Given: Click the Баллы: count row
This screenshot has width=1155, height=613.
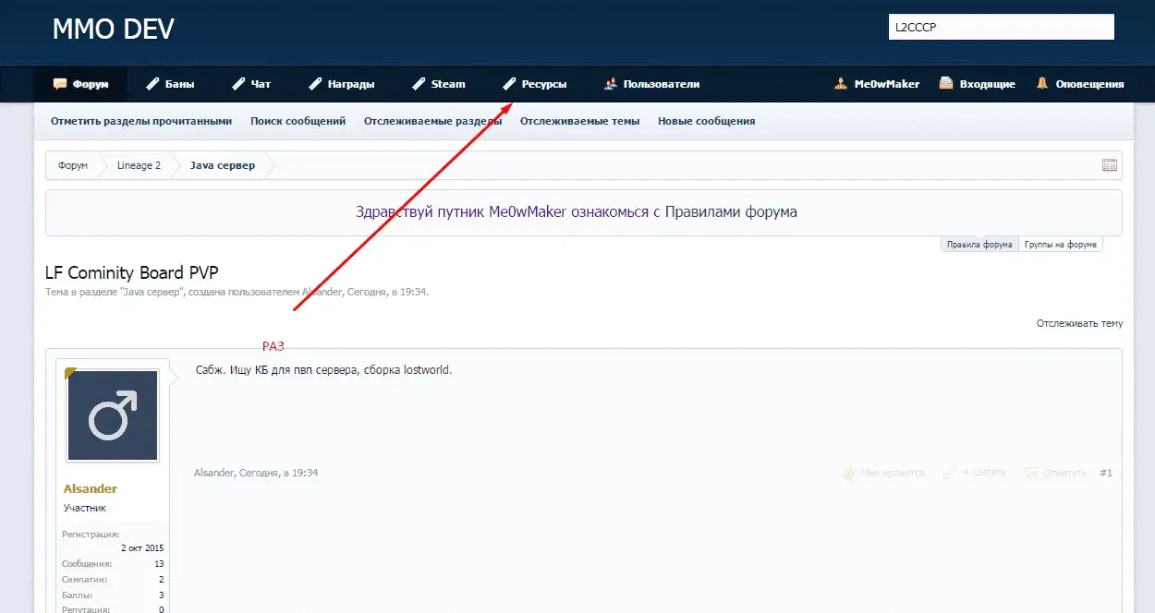Looking at the screenshot, I should pos(113,595).
